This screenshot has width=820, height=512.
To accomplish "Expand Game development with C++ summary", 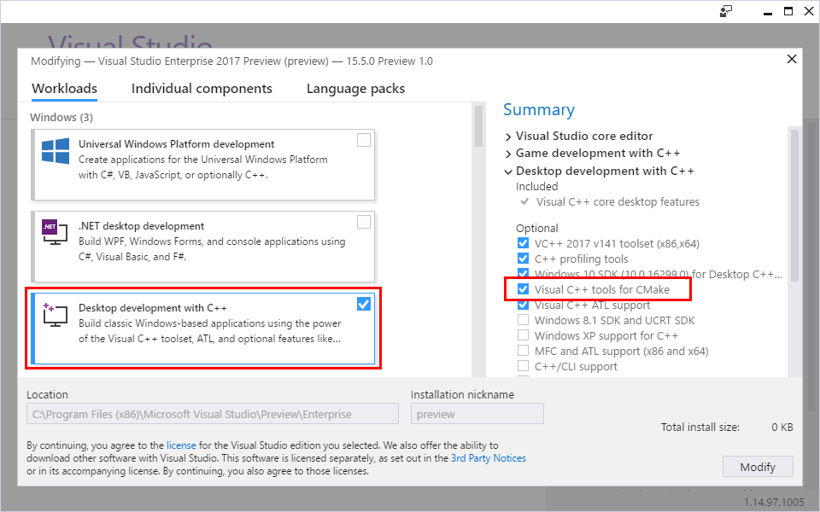I will (507, 154).
